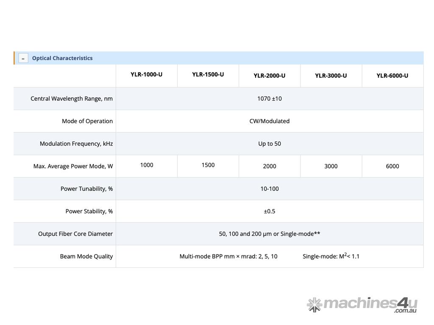Click the 6000 max power value cell
This screenshot has height=325, width=434.
(x=392, y=166)
